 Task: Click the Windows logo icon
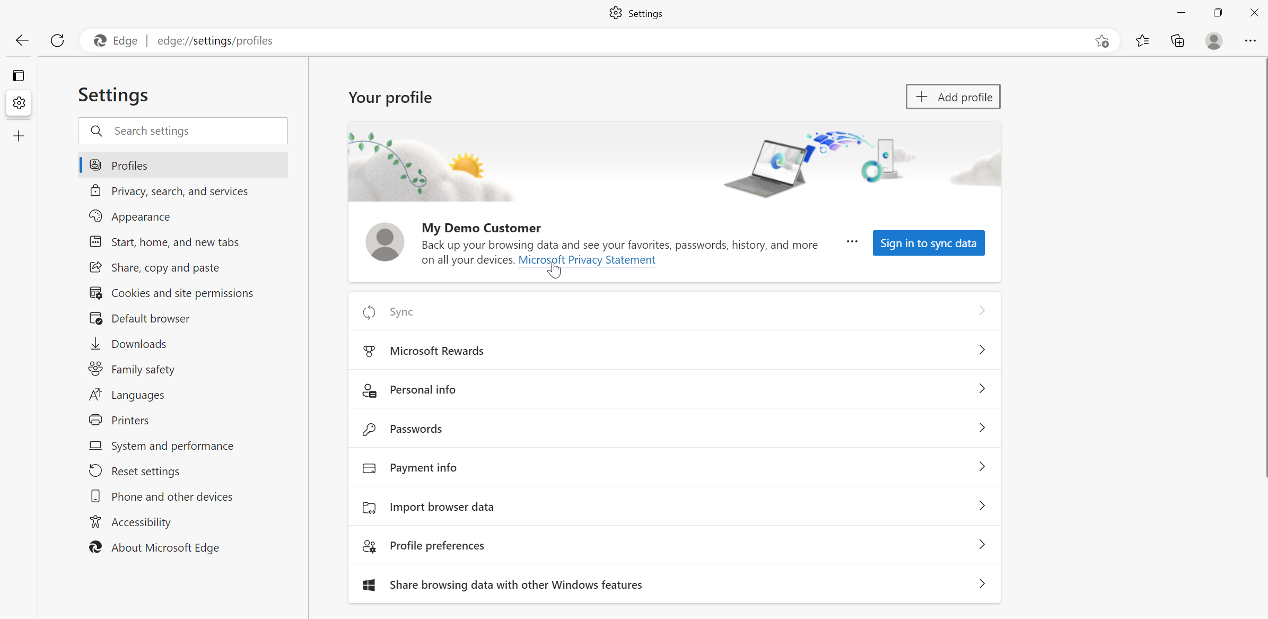[369, 585]
